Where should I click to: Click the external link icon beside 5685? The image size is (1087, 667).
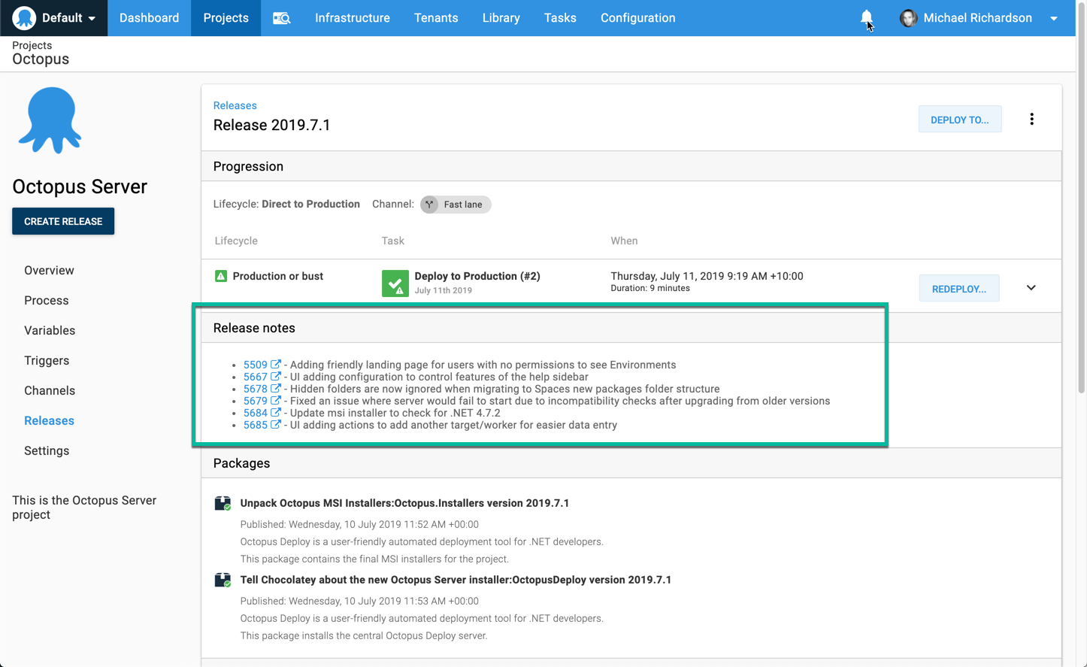point(276,424)
